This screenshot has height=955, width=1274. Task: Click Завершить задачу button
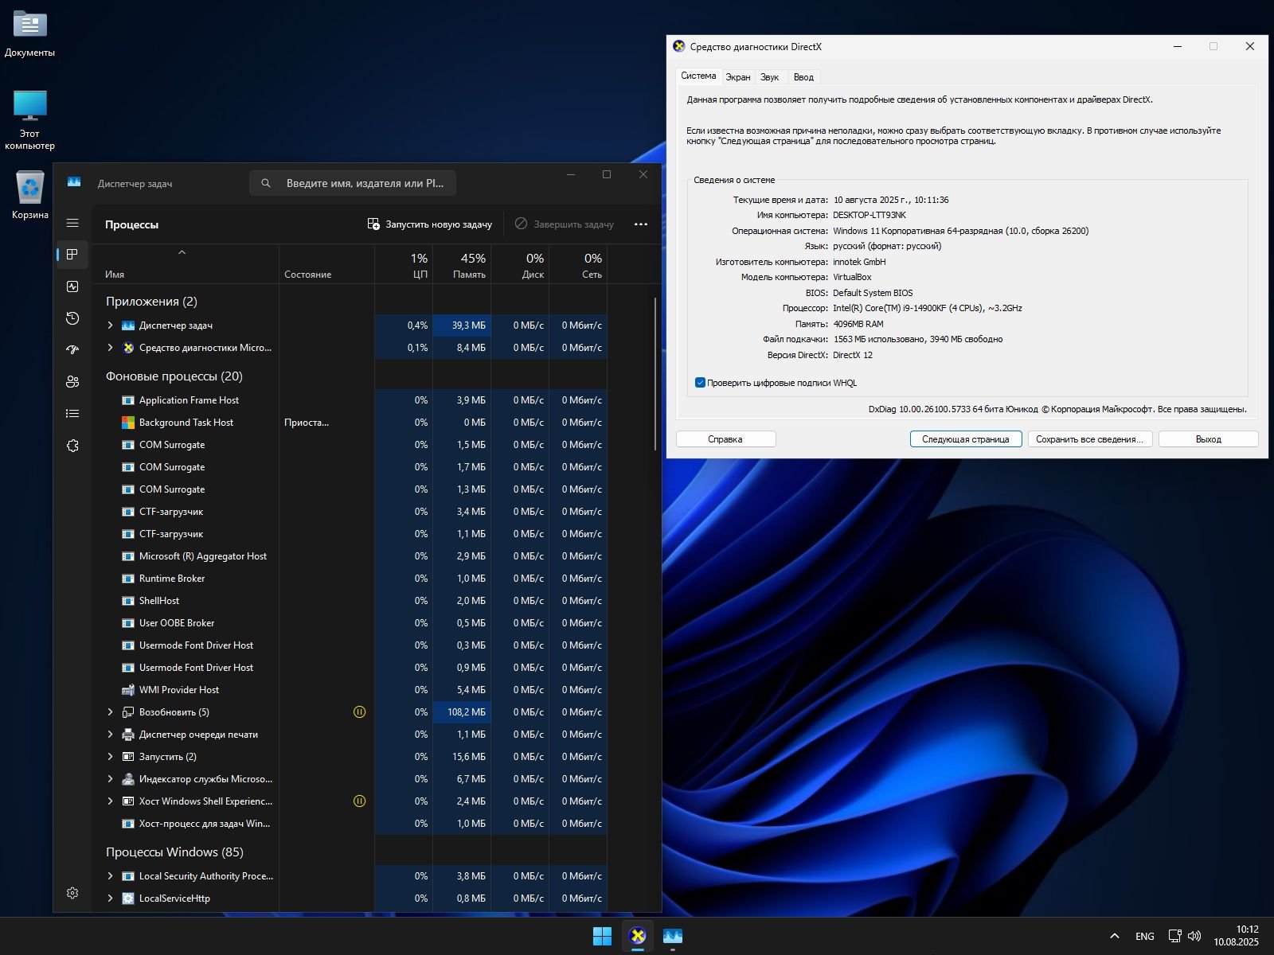pyautogui.click(x=565, y=224)
